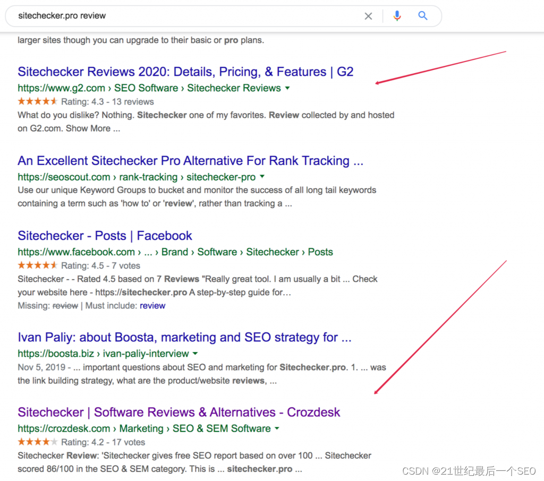Expand the dropdown arrow beside the seoscout.com URL
Screen dimensions: 544x481
262,176
